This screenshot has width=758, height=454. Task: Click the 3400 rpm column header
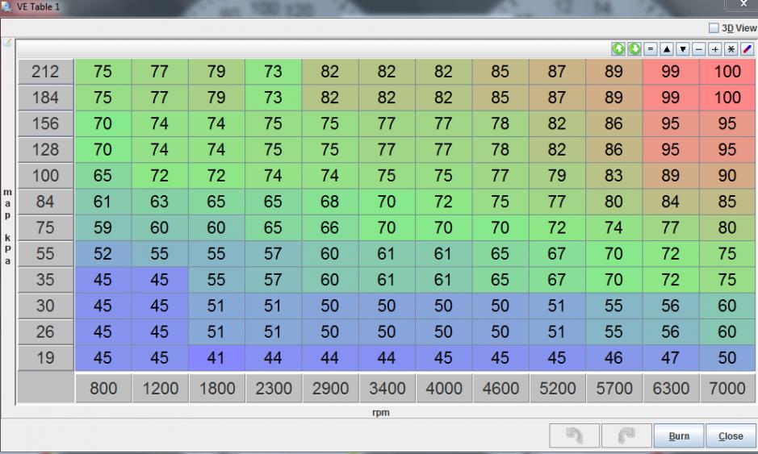point(387,388)
